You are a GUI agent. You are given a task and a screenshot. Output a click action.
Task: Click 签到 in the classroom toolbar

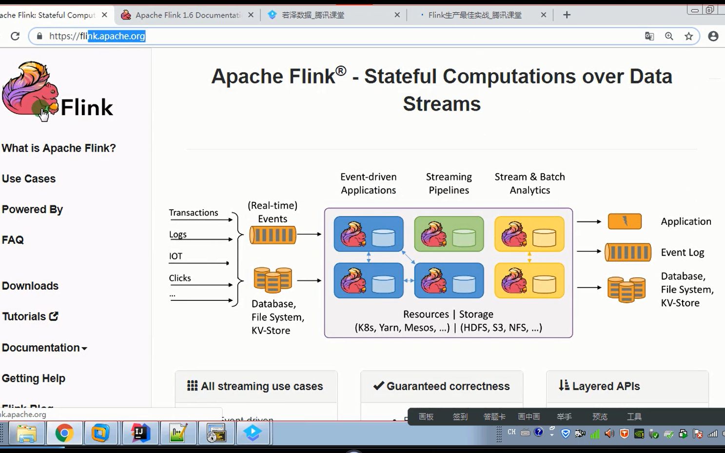pos(460,416)
